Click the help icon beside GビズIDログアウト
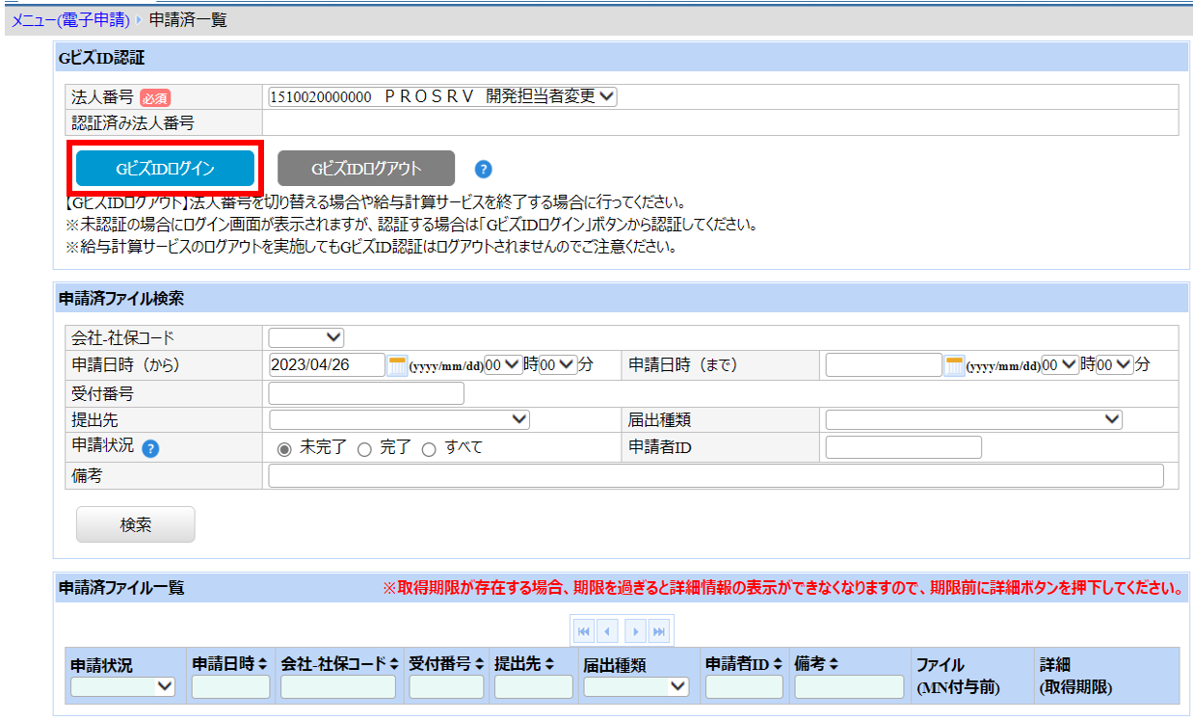The image size is (1193, 721). (x=484, y=169)
